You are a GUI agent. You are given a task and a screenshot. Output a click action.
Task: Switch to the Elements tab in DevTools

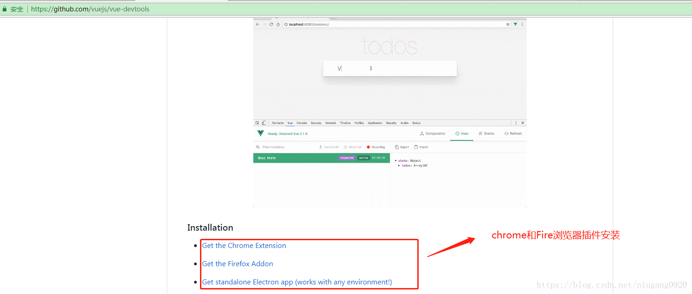click(278, 123)
